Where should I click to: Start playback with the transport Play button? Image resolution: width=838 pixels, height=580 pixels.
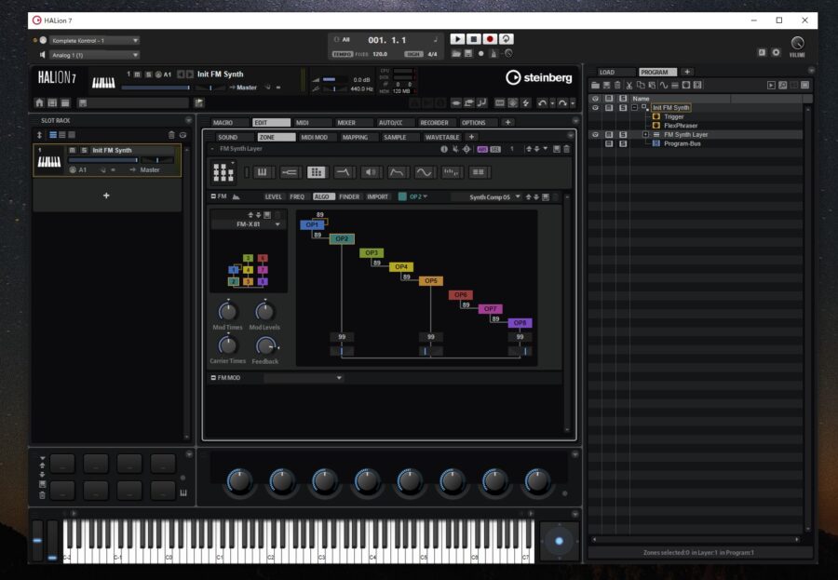[457, 39]
